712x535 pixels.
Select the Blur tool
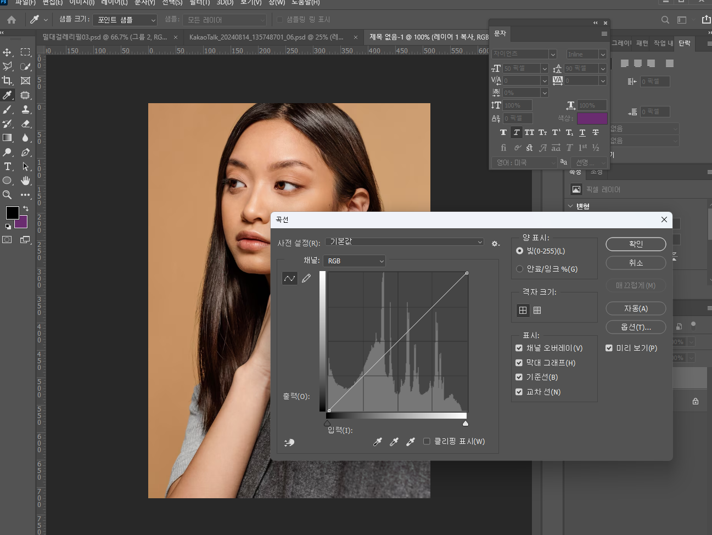pos(25,138)
